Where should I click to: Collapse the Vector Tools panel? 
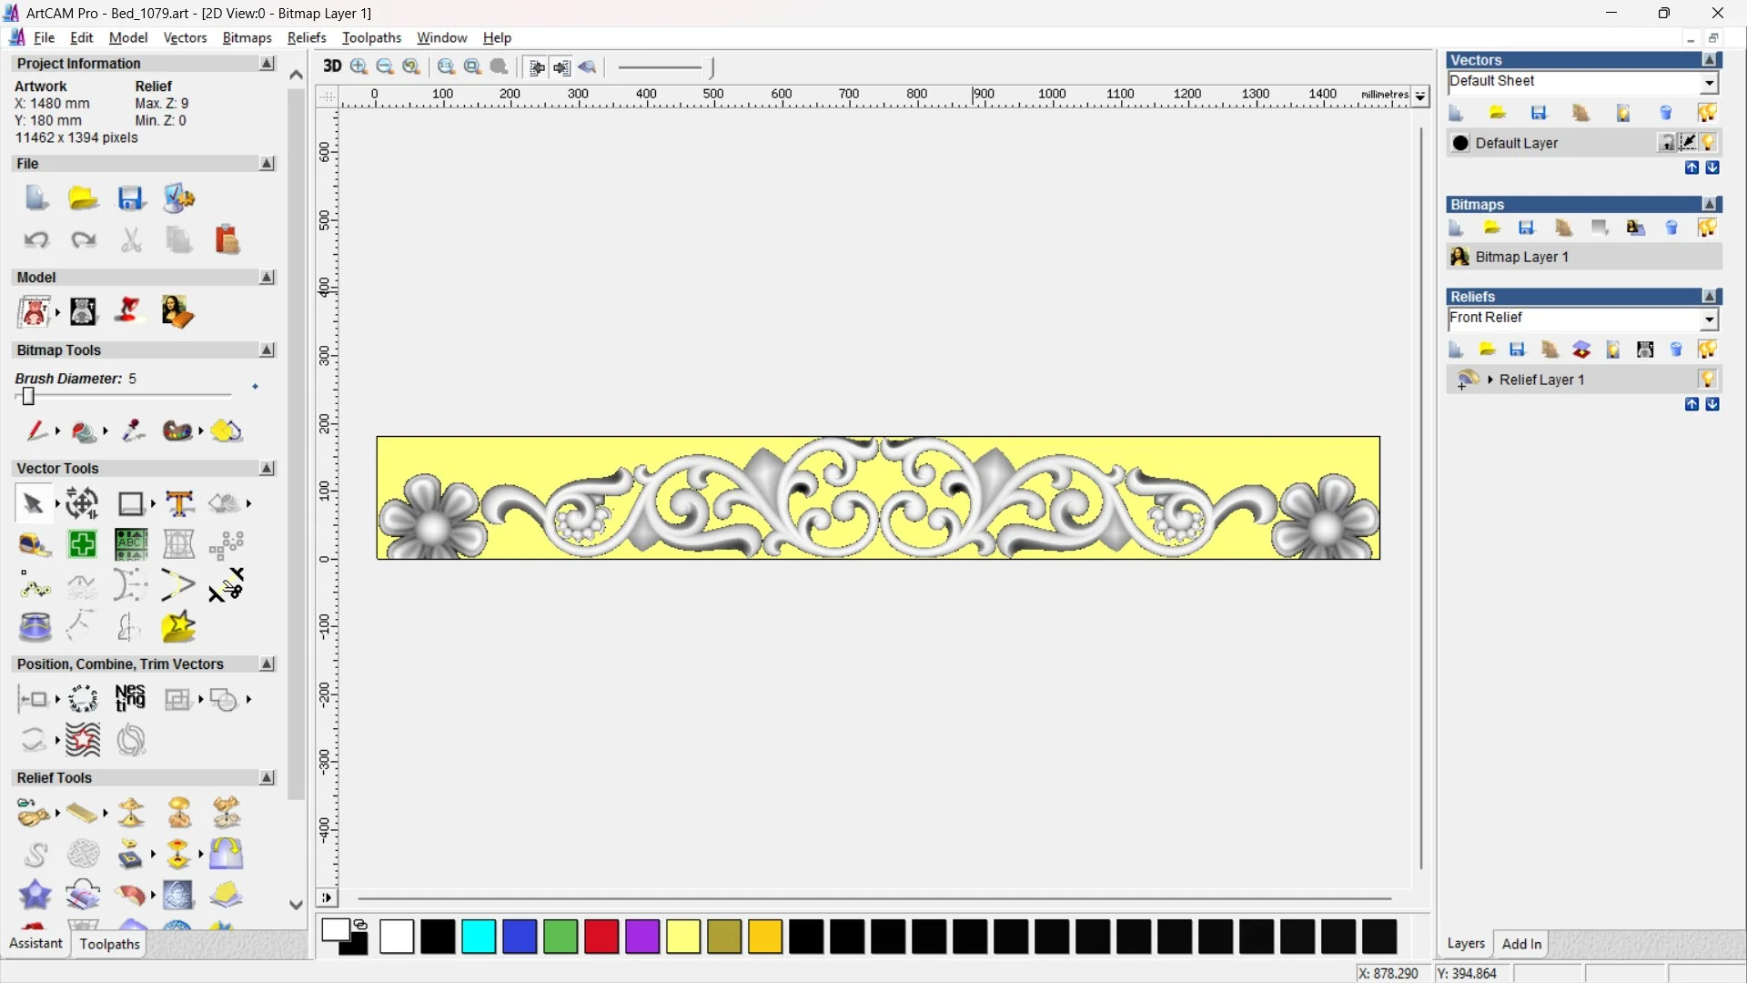tap(268, 468)
